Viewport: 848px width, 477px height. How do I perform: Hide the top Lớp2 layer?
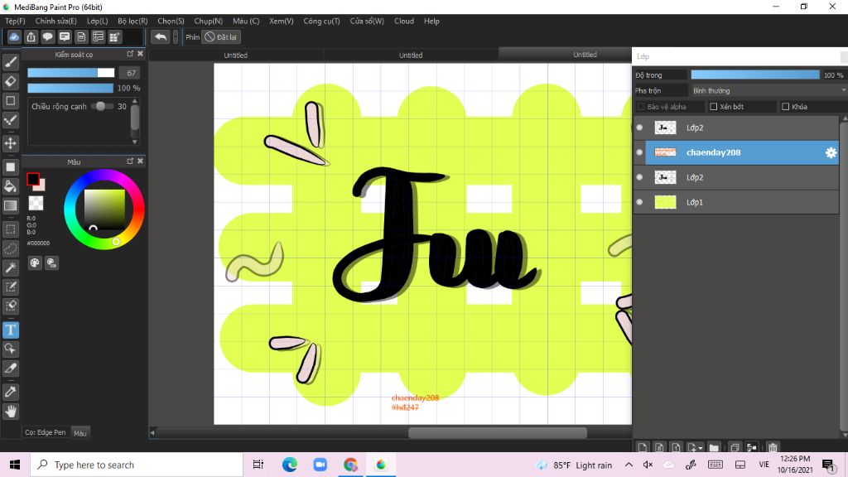pyautogui.click(x=639, y=128)
